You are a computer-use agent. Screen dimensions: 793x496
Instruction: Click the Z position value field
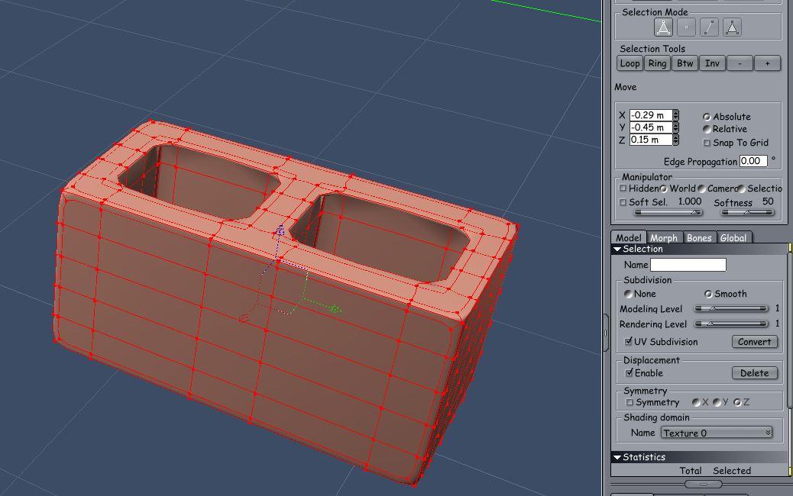click(651, 140)
